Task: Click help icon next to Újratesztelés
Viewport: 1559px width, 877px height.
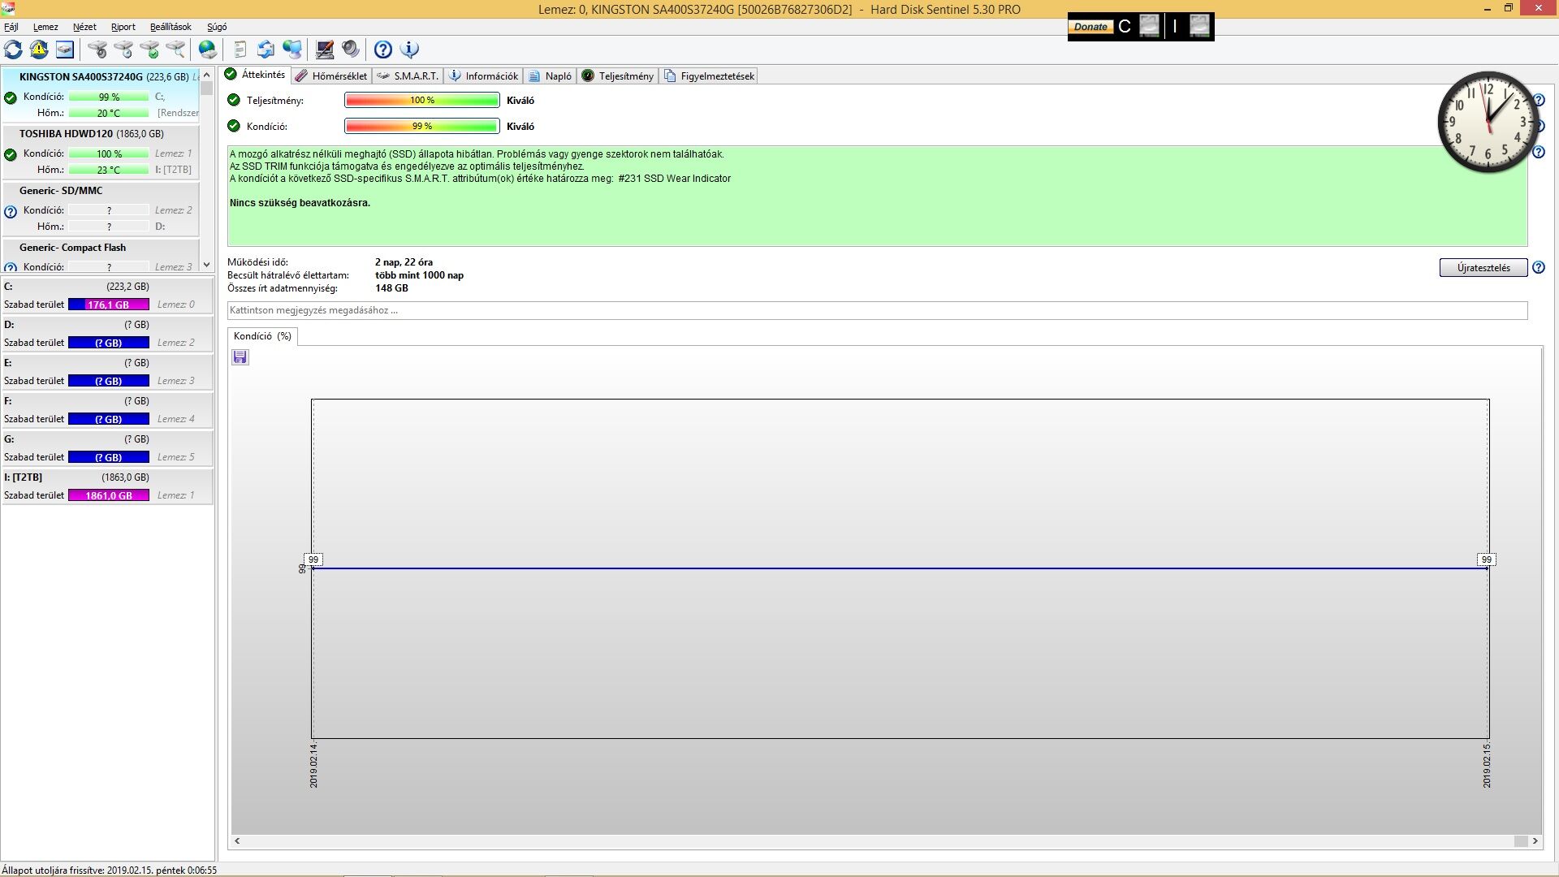Action: click(1538, 267)
